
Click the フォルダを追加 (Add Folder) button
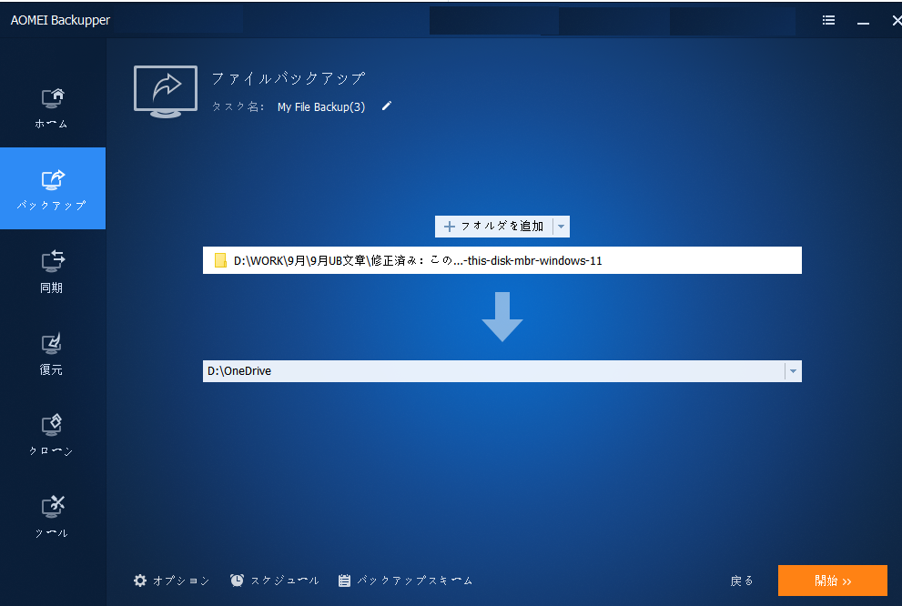494,227
